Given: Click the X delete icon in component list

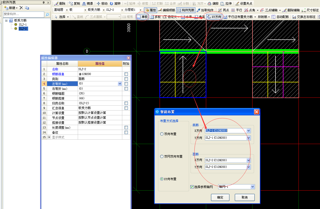Looking at the screenshot, I should point(21,8).
